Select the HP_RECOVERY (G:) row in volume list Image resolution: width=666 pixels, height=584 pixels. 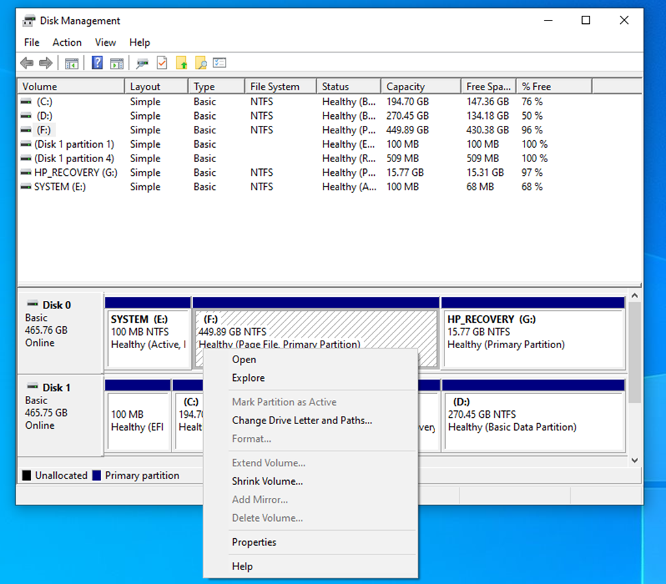point(75,173)
